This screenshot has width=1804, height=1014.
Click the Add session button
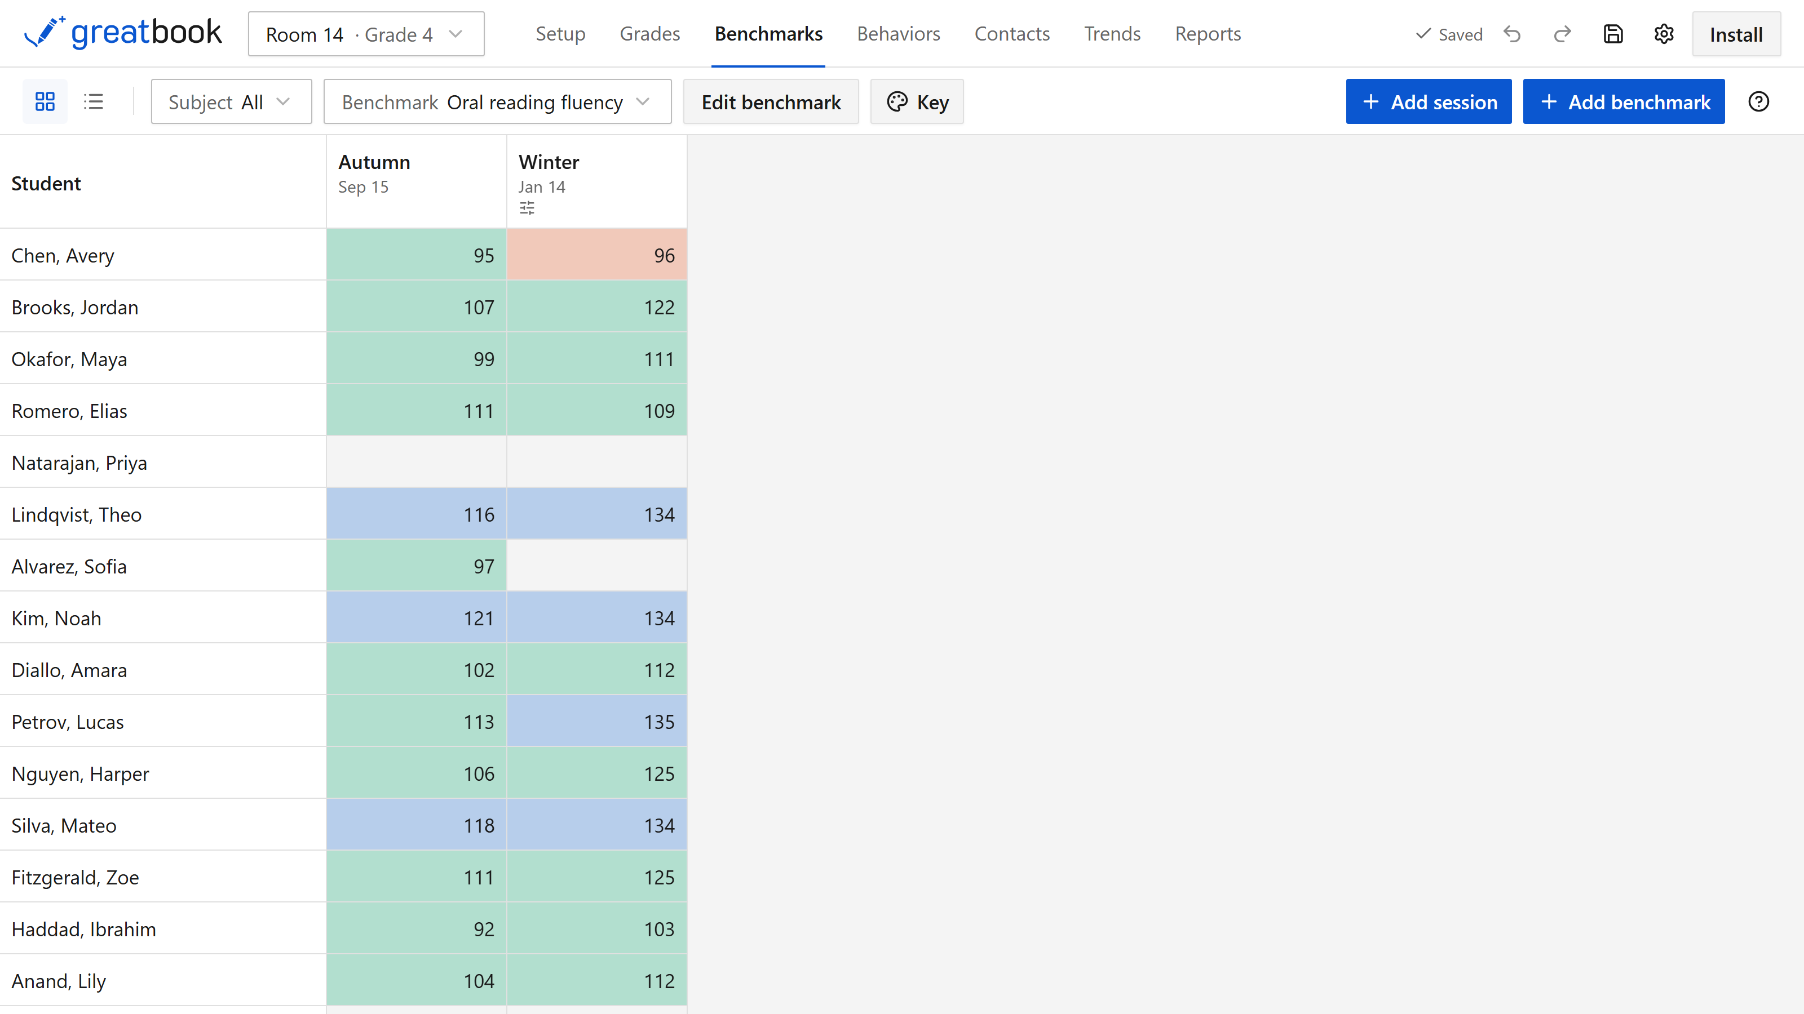(x=1429, y=101)
